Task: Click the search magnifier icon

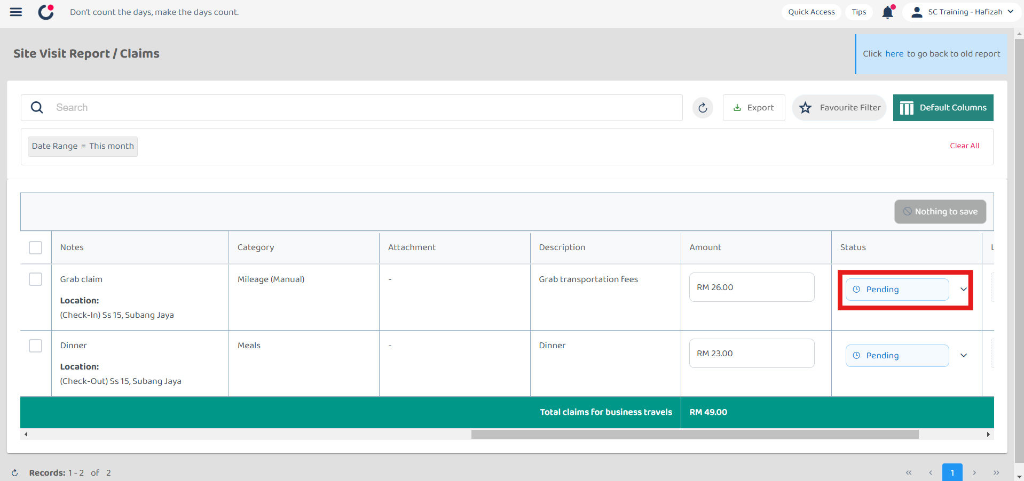Action: [x=37, y=108]
